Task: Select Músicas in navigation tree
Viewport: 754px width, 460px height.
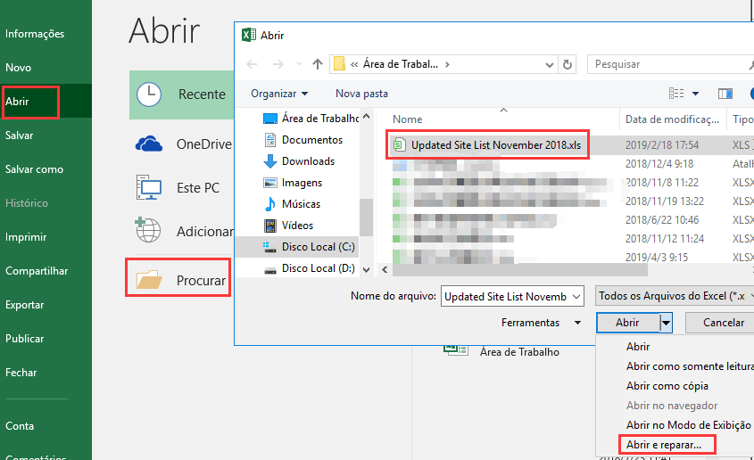Action: click(x=292, y=204)
